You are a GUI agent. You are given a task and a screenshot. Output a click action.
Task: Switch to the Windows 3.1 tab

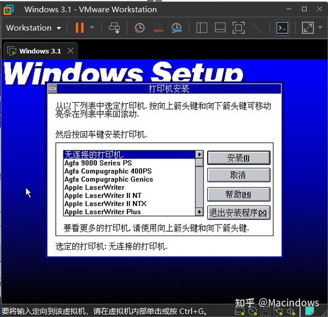click(40, 51)
